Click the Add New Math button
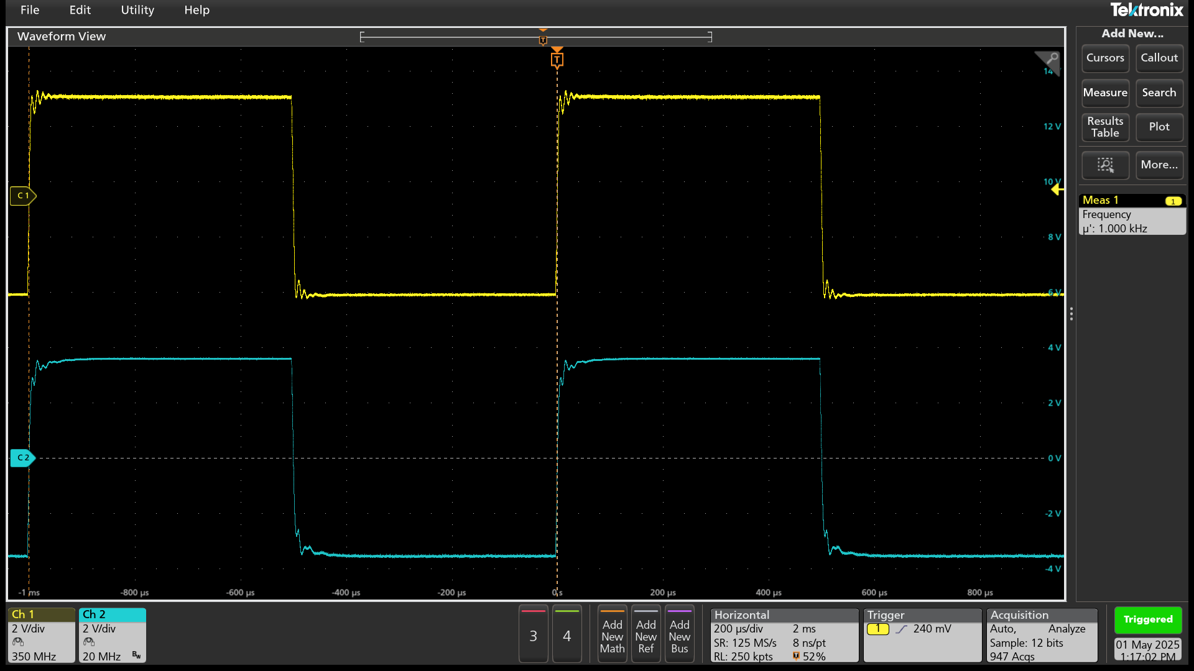 [x=612, y=635]
